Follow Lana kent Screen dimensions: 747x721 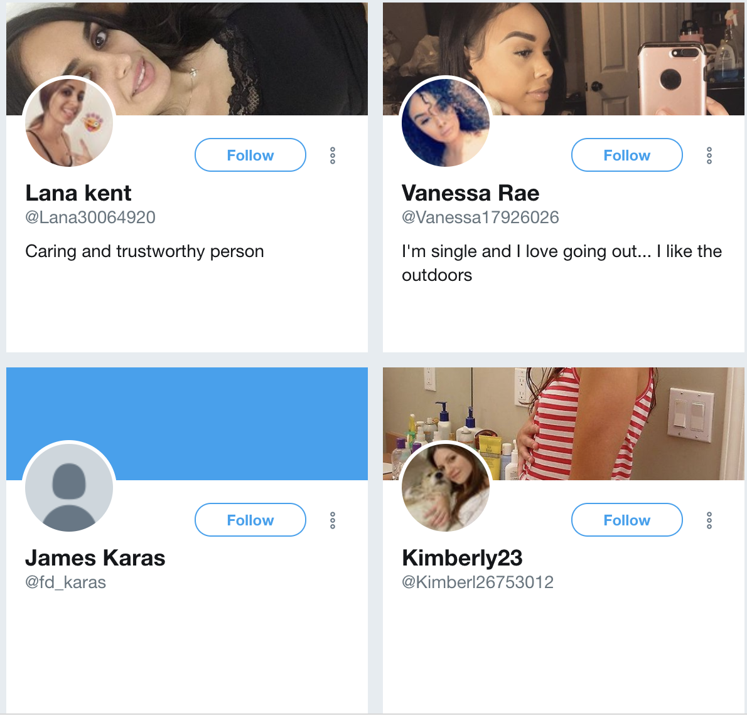pos(250,155)
